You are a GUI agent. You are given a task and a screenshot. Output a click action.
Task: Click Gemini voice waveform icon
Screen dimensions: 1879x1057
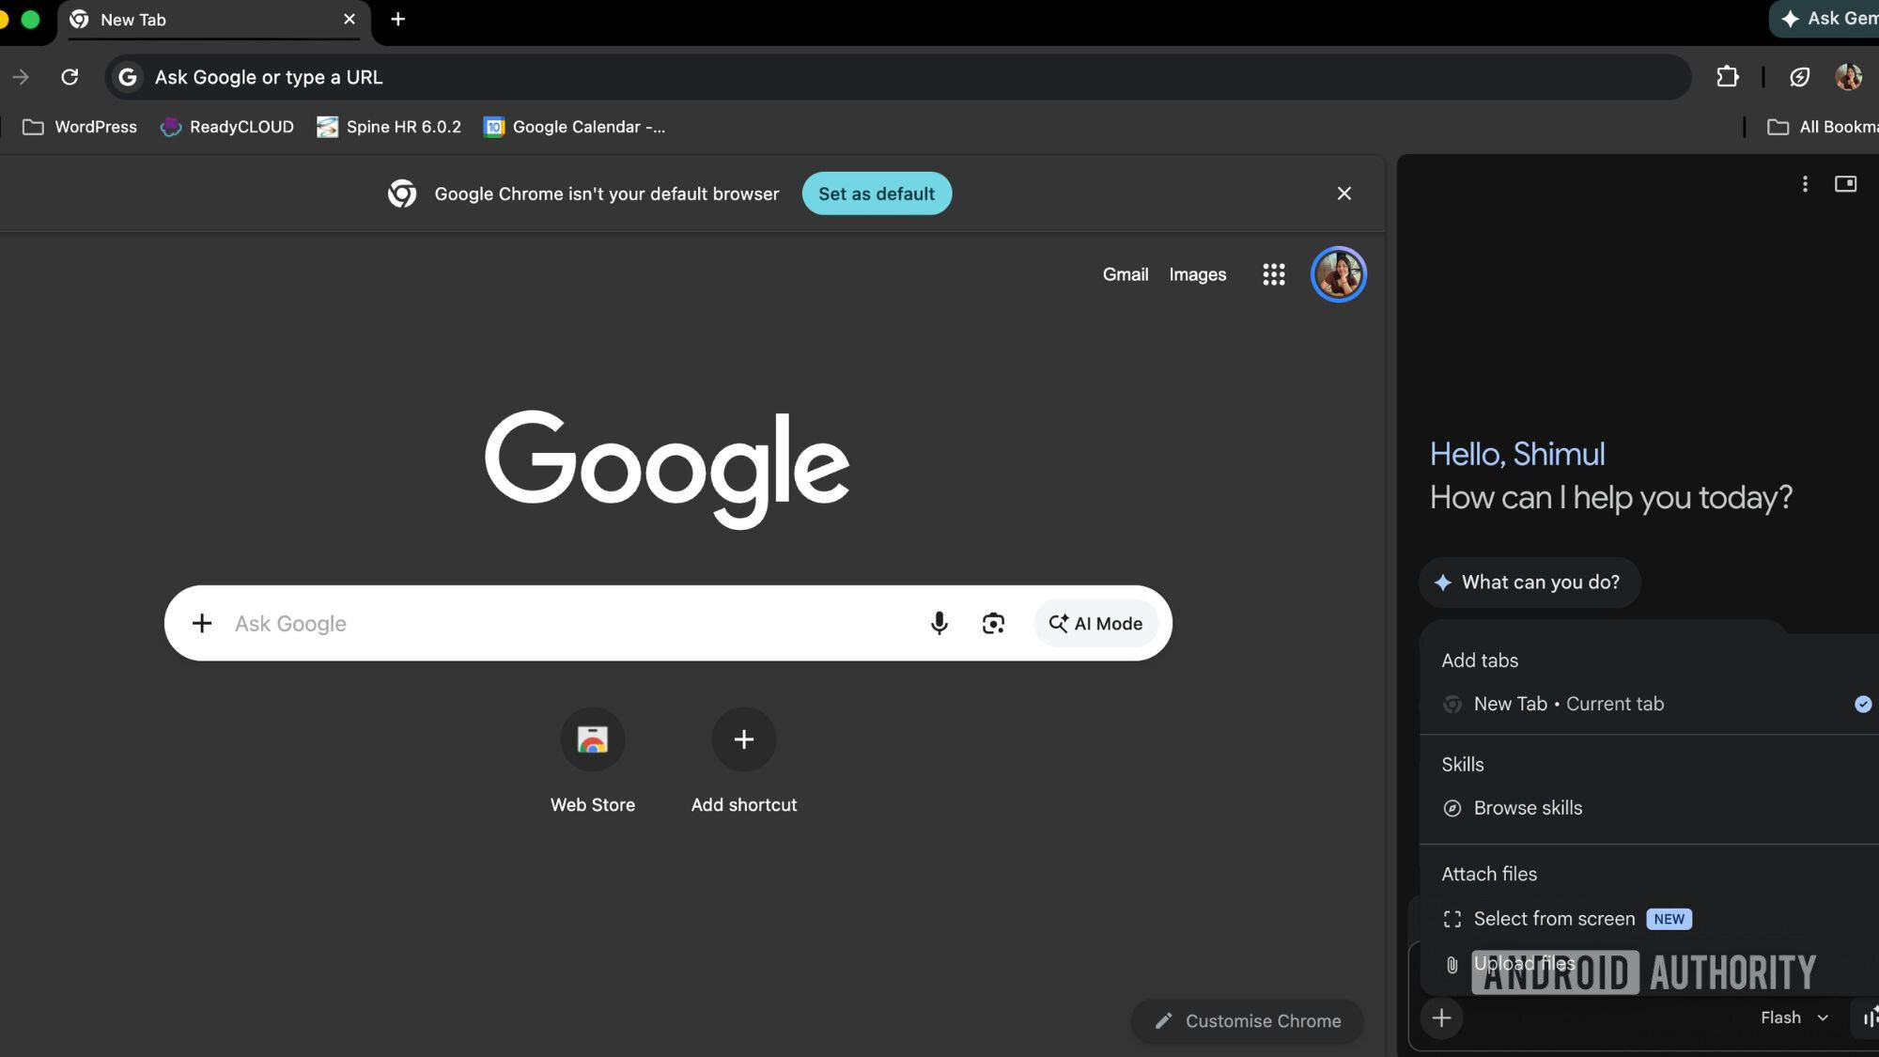pos(1870,1018)
